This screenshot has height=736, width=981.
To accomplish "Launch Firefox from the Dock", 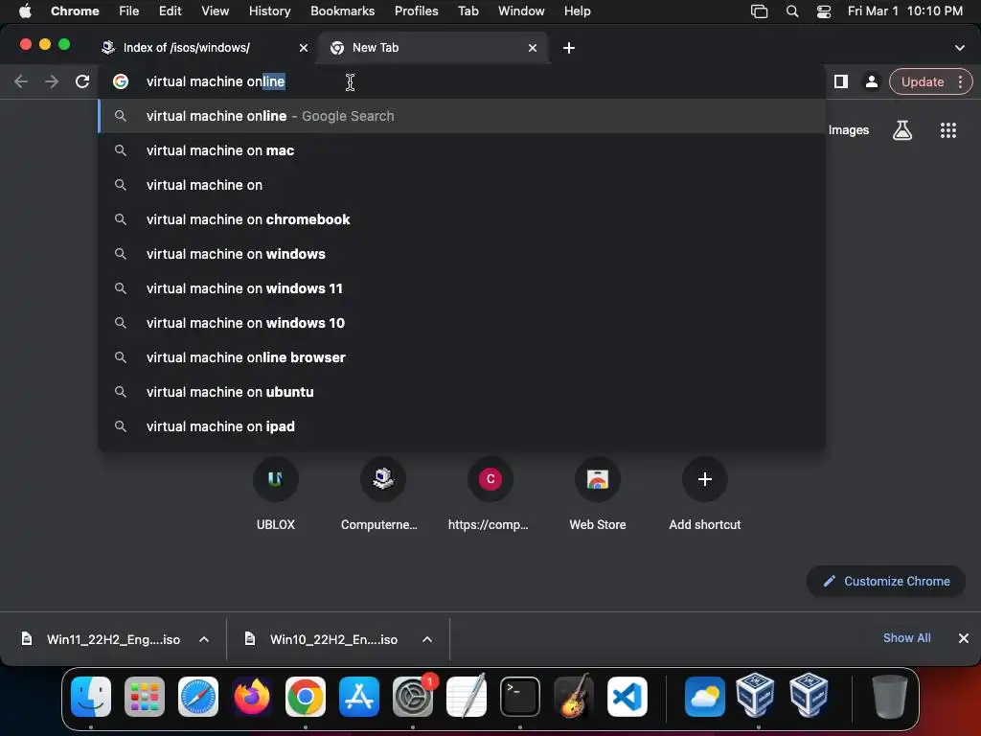I will point(252,696).
